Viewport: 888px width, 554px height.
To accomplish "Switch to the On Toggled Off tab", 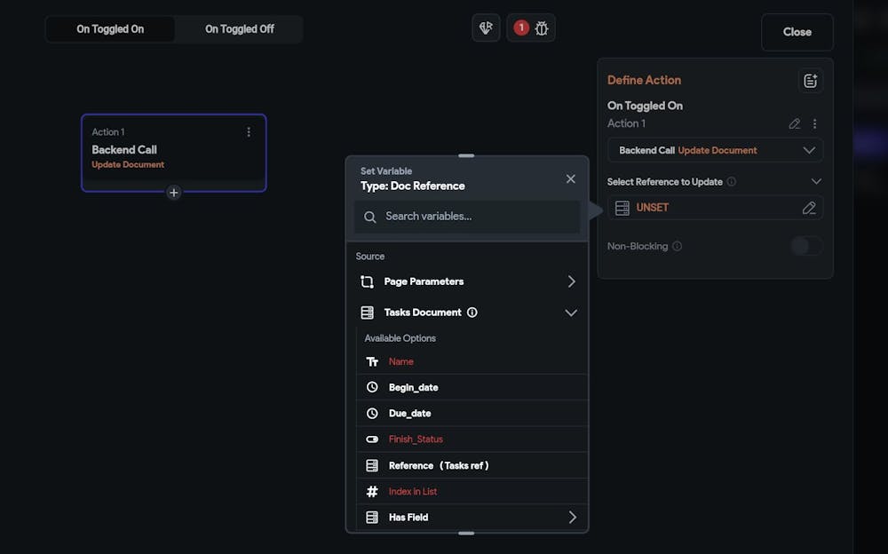I will [239, 29].
